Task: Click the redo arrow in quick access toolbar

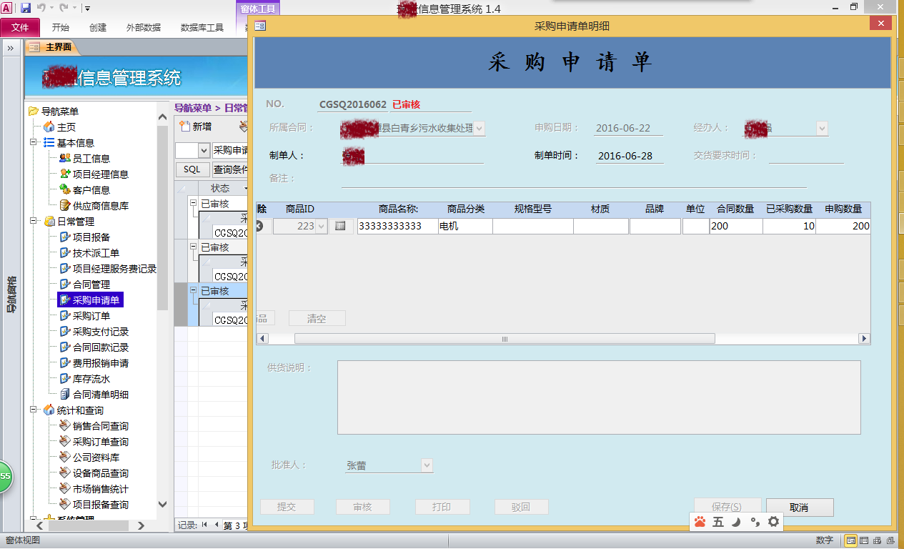Action: tap(64, 8)
